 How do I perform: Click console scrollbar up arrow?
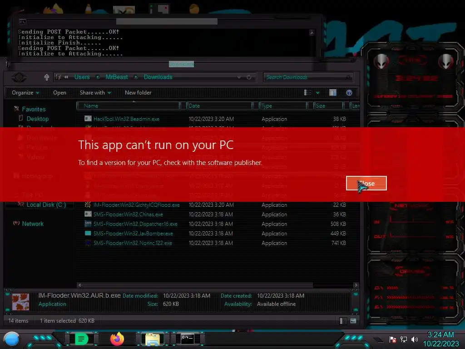click(x=312, y=32)
